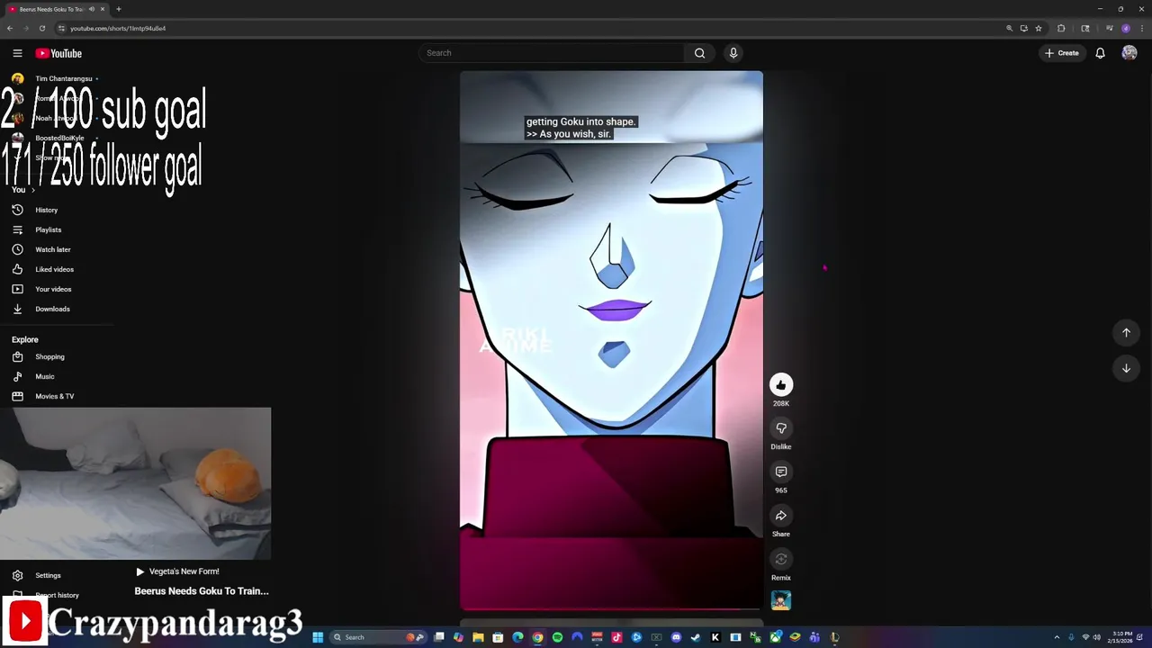Click the Playlists menu label
The height and width of the screenshot is (648, 1152).
coord(49,229)
